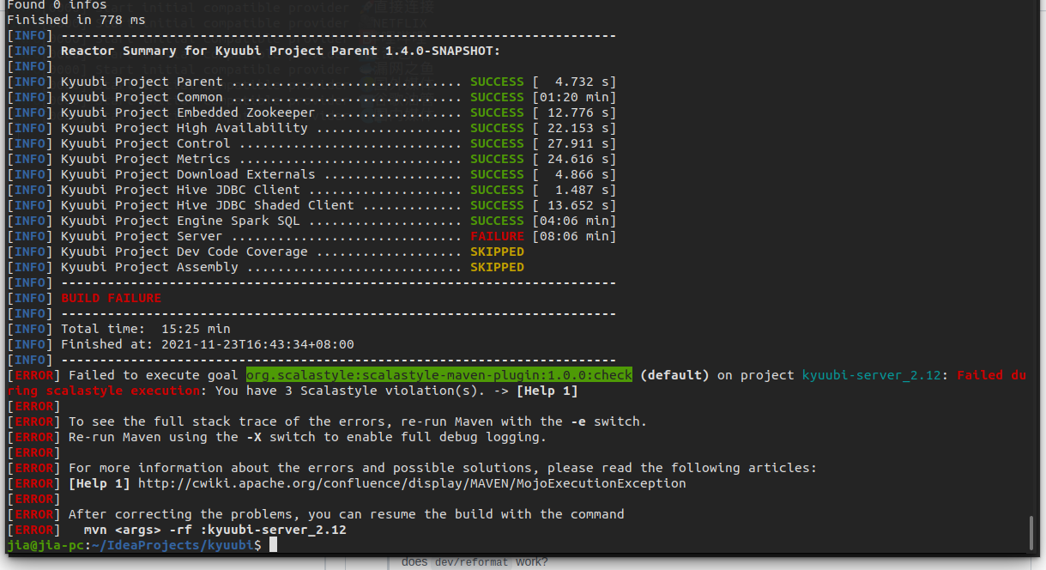
Task: Click the Engine Spark SQL 04:06 min duration
Action: click(574, 221)
